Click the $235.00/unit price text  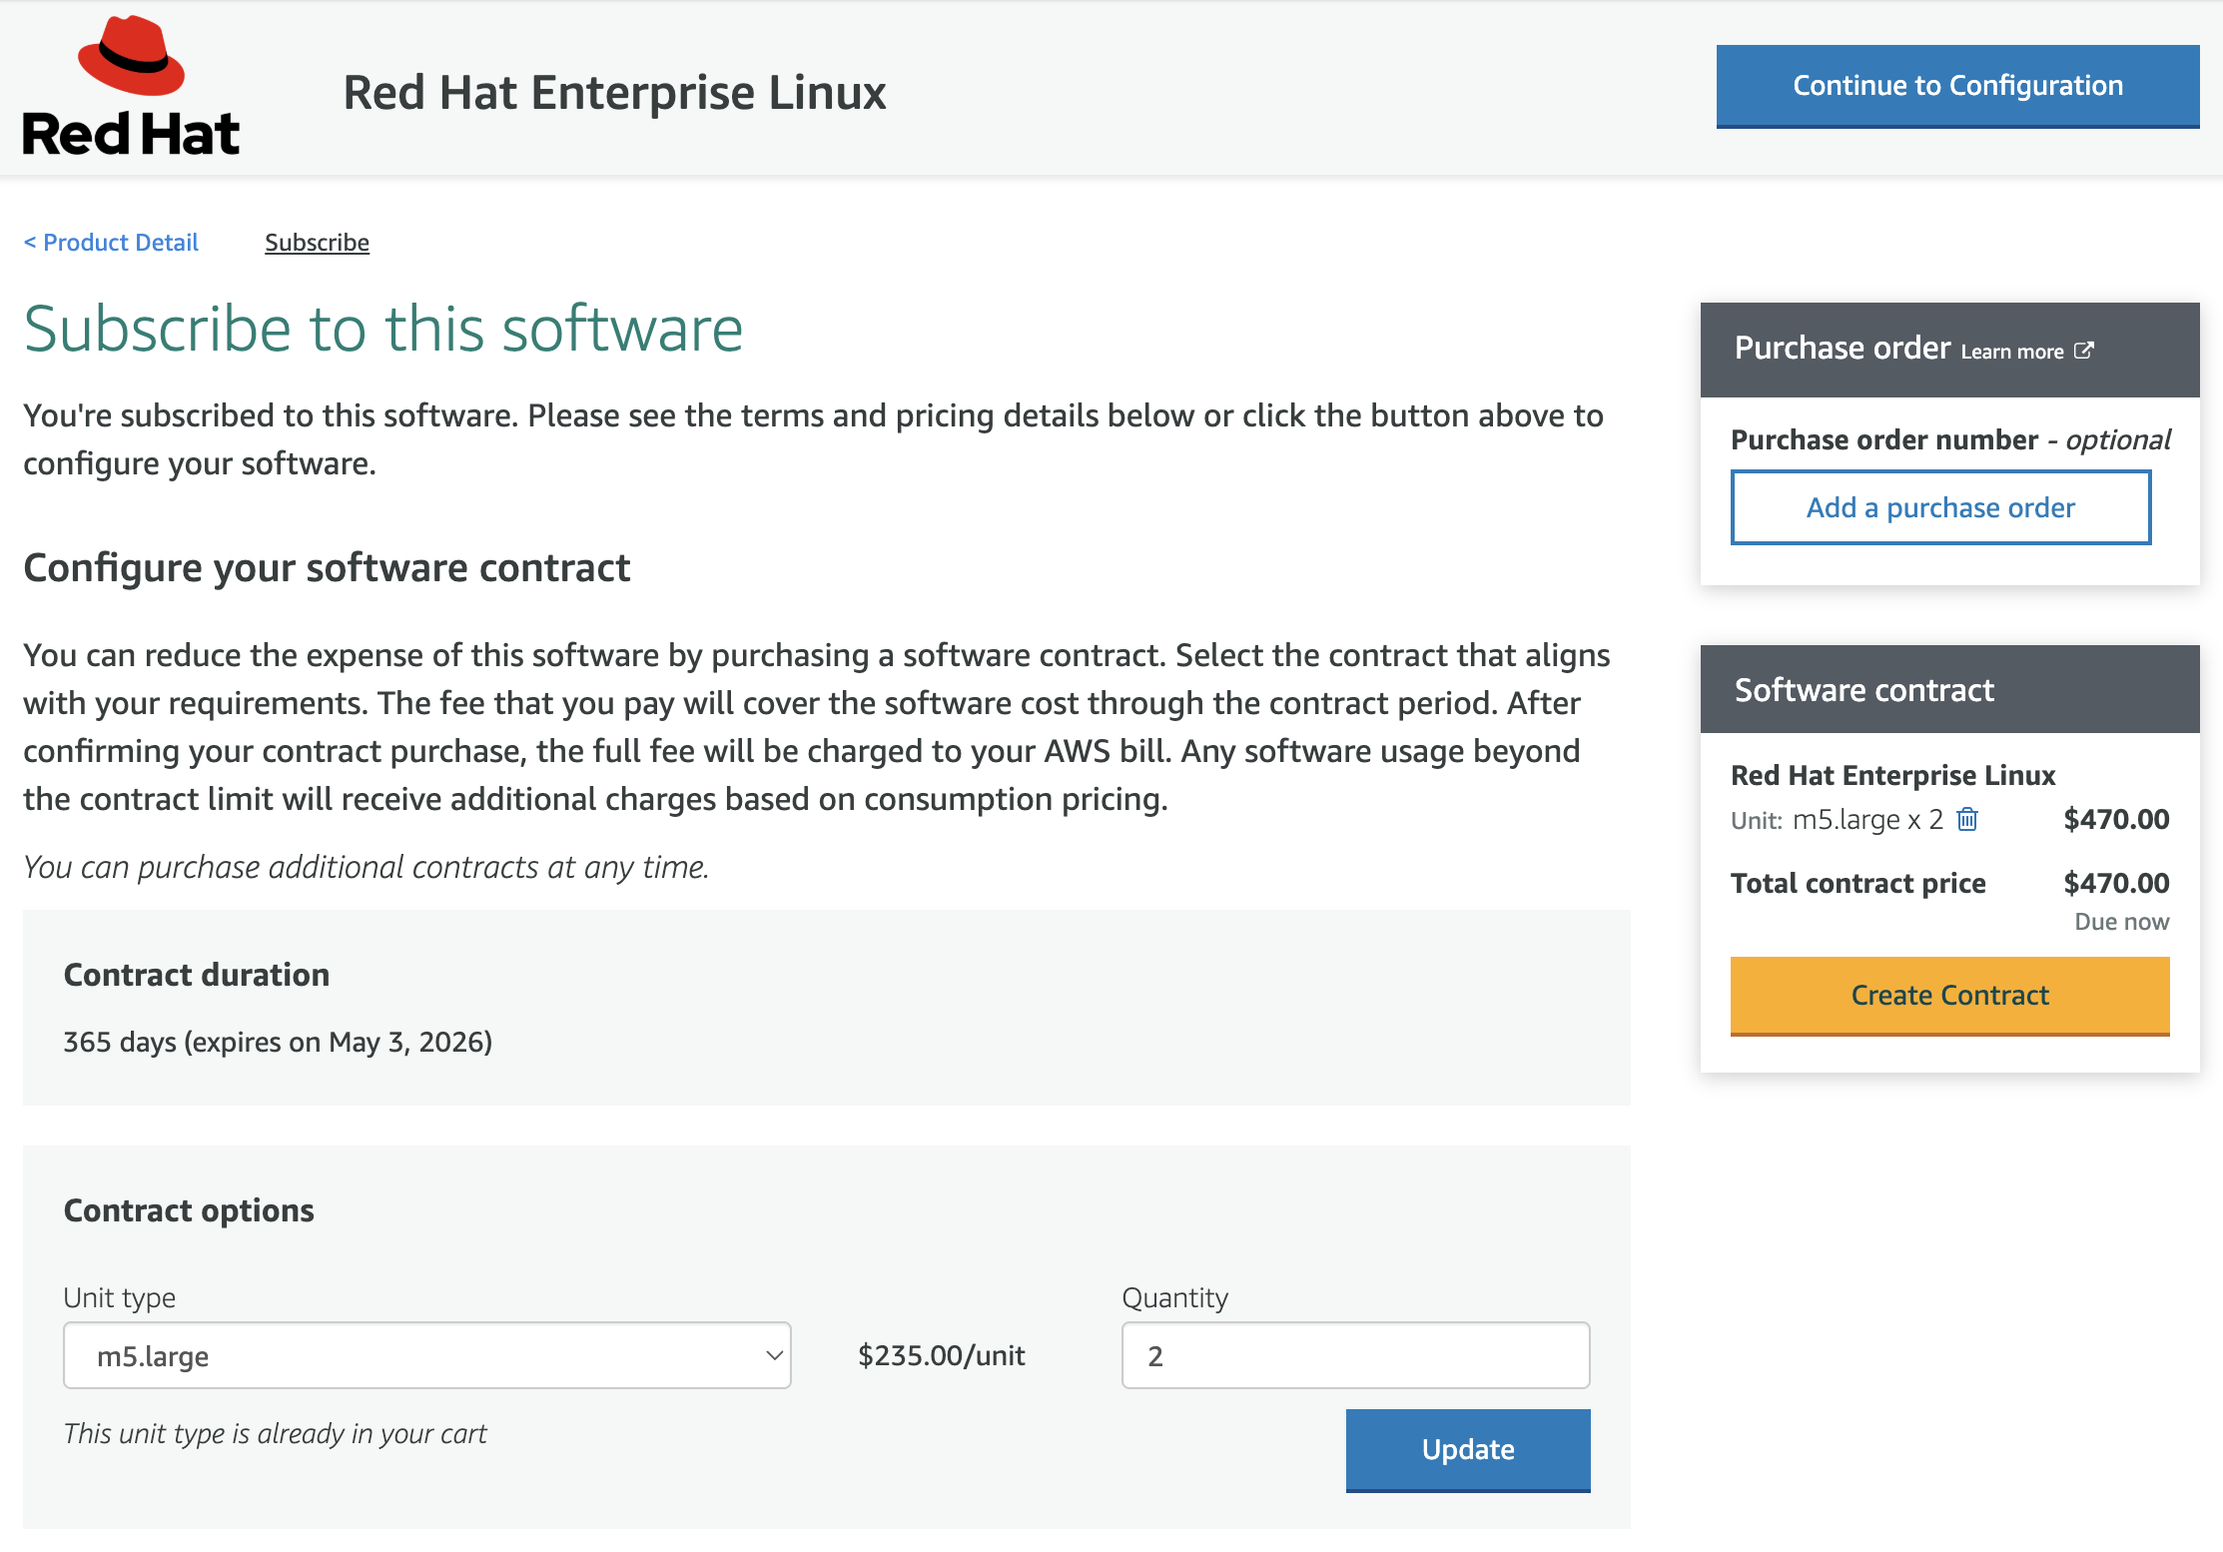pos(942,1355)
